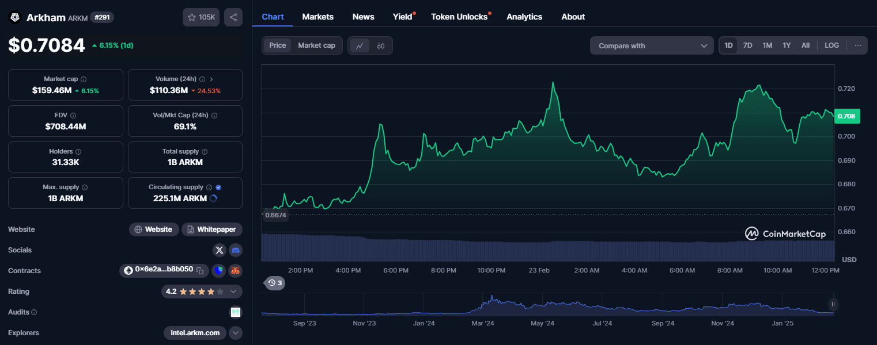The width and height of the screenshot is (877, 345).
Task: Click the 69.1% Vol/Mkt Cap value
Action: coord(185,126)
